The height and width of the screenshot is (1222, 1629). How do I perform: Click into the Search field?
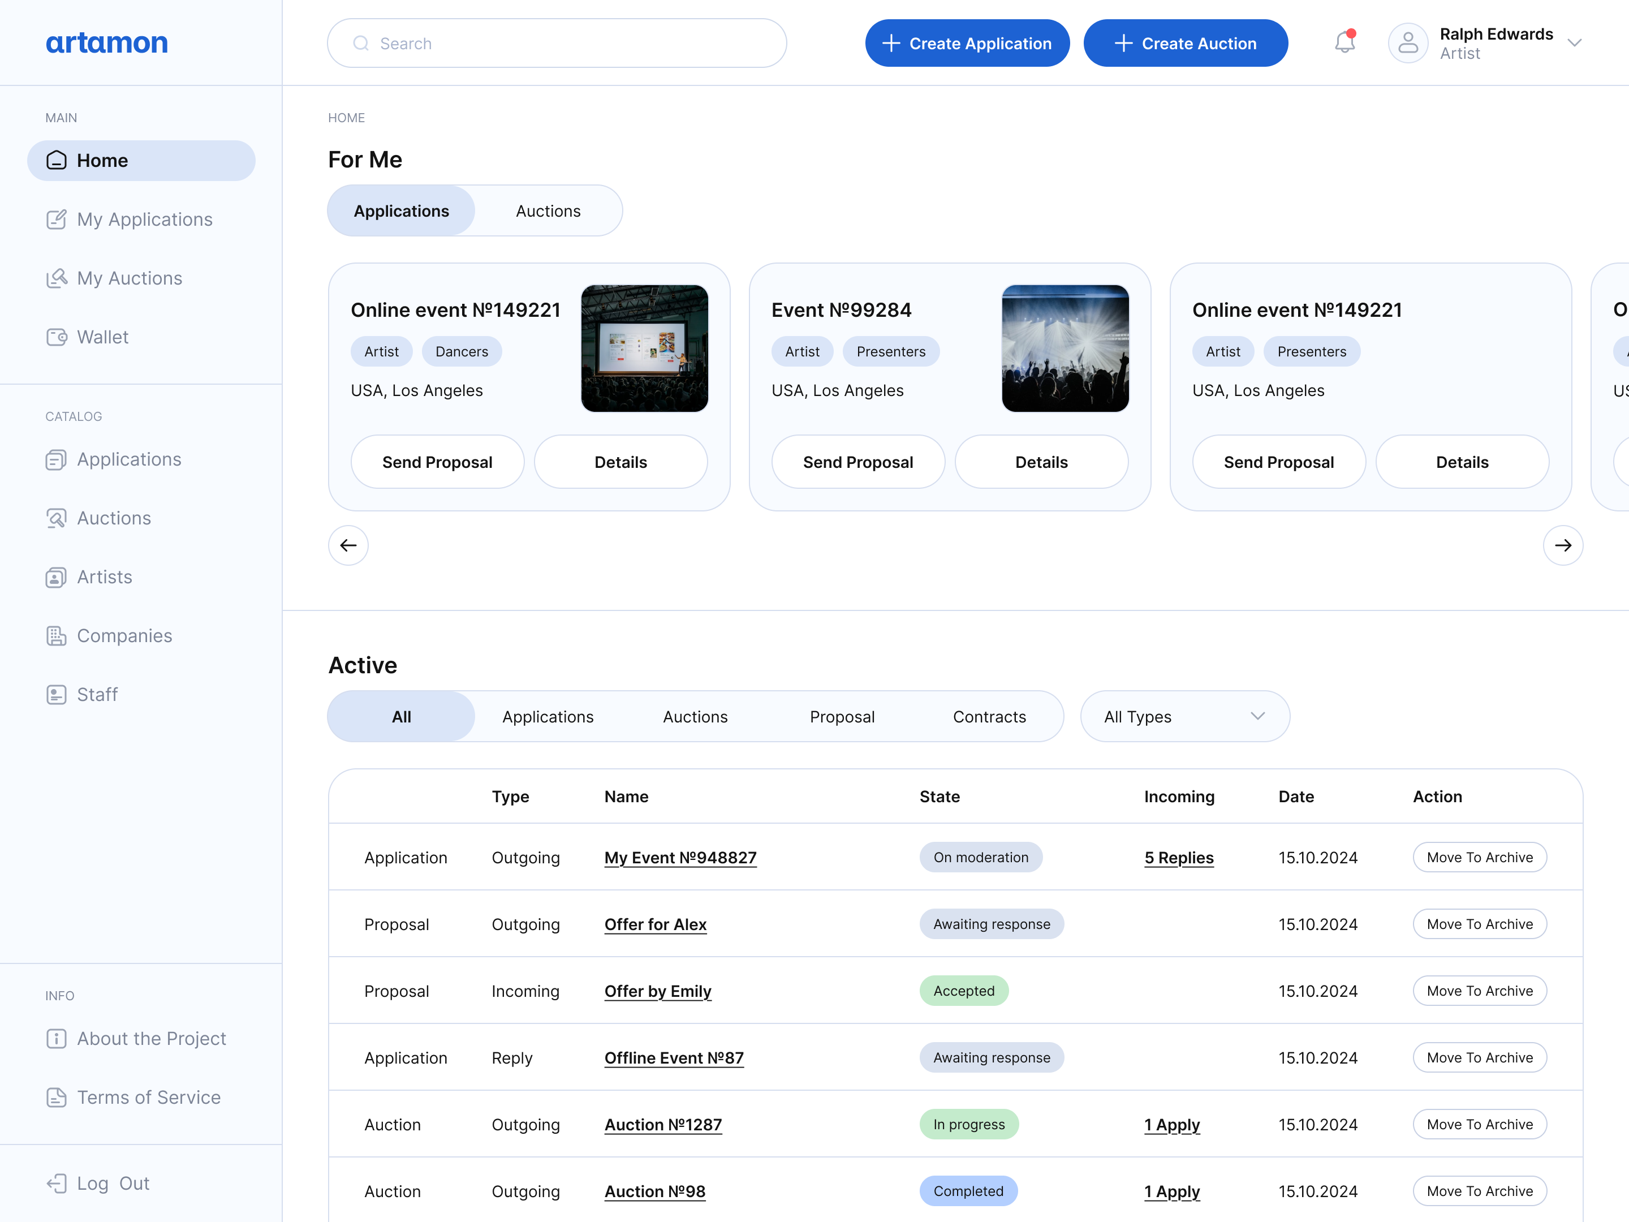pos(557,44)
